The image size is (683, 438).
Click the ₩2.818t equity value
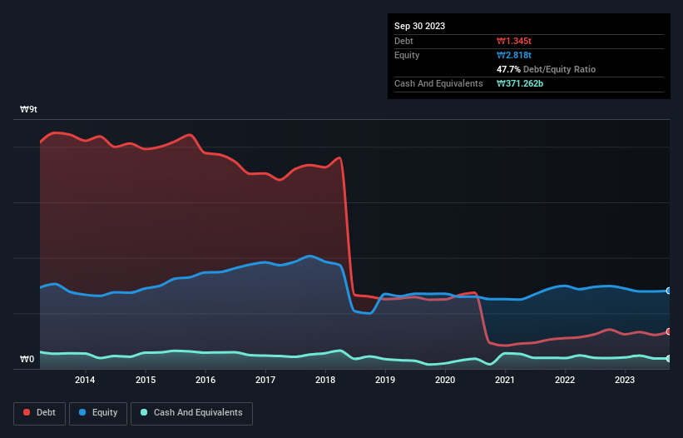pos(514,55)
